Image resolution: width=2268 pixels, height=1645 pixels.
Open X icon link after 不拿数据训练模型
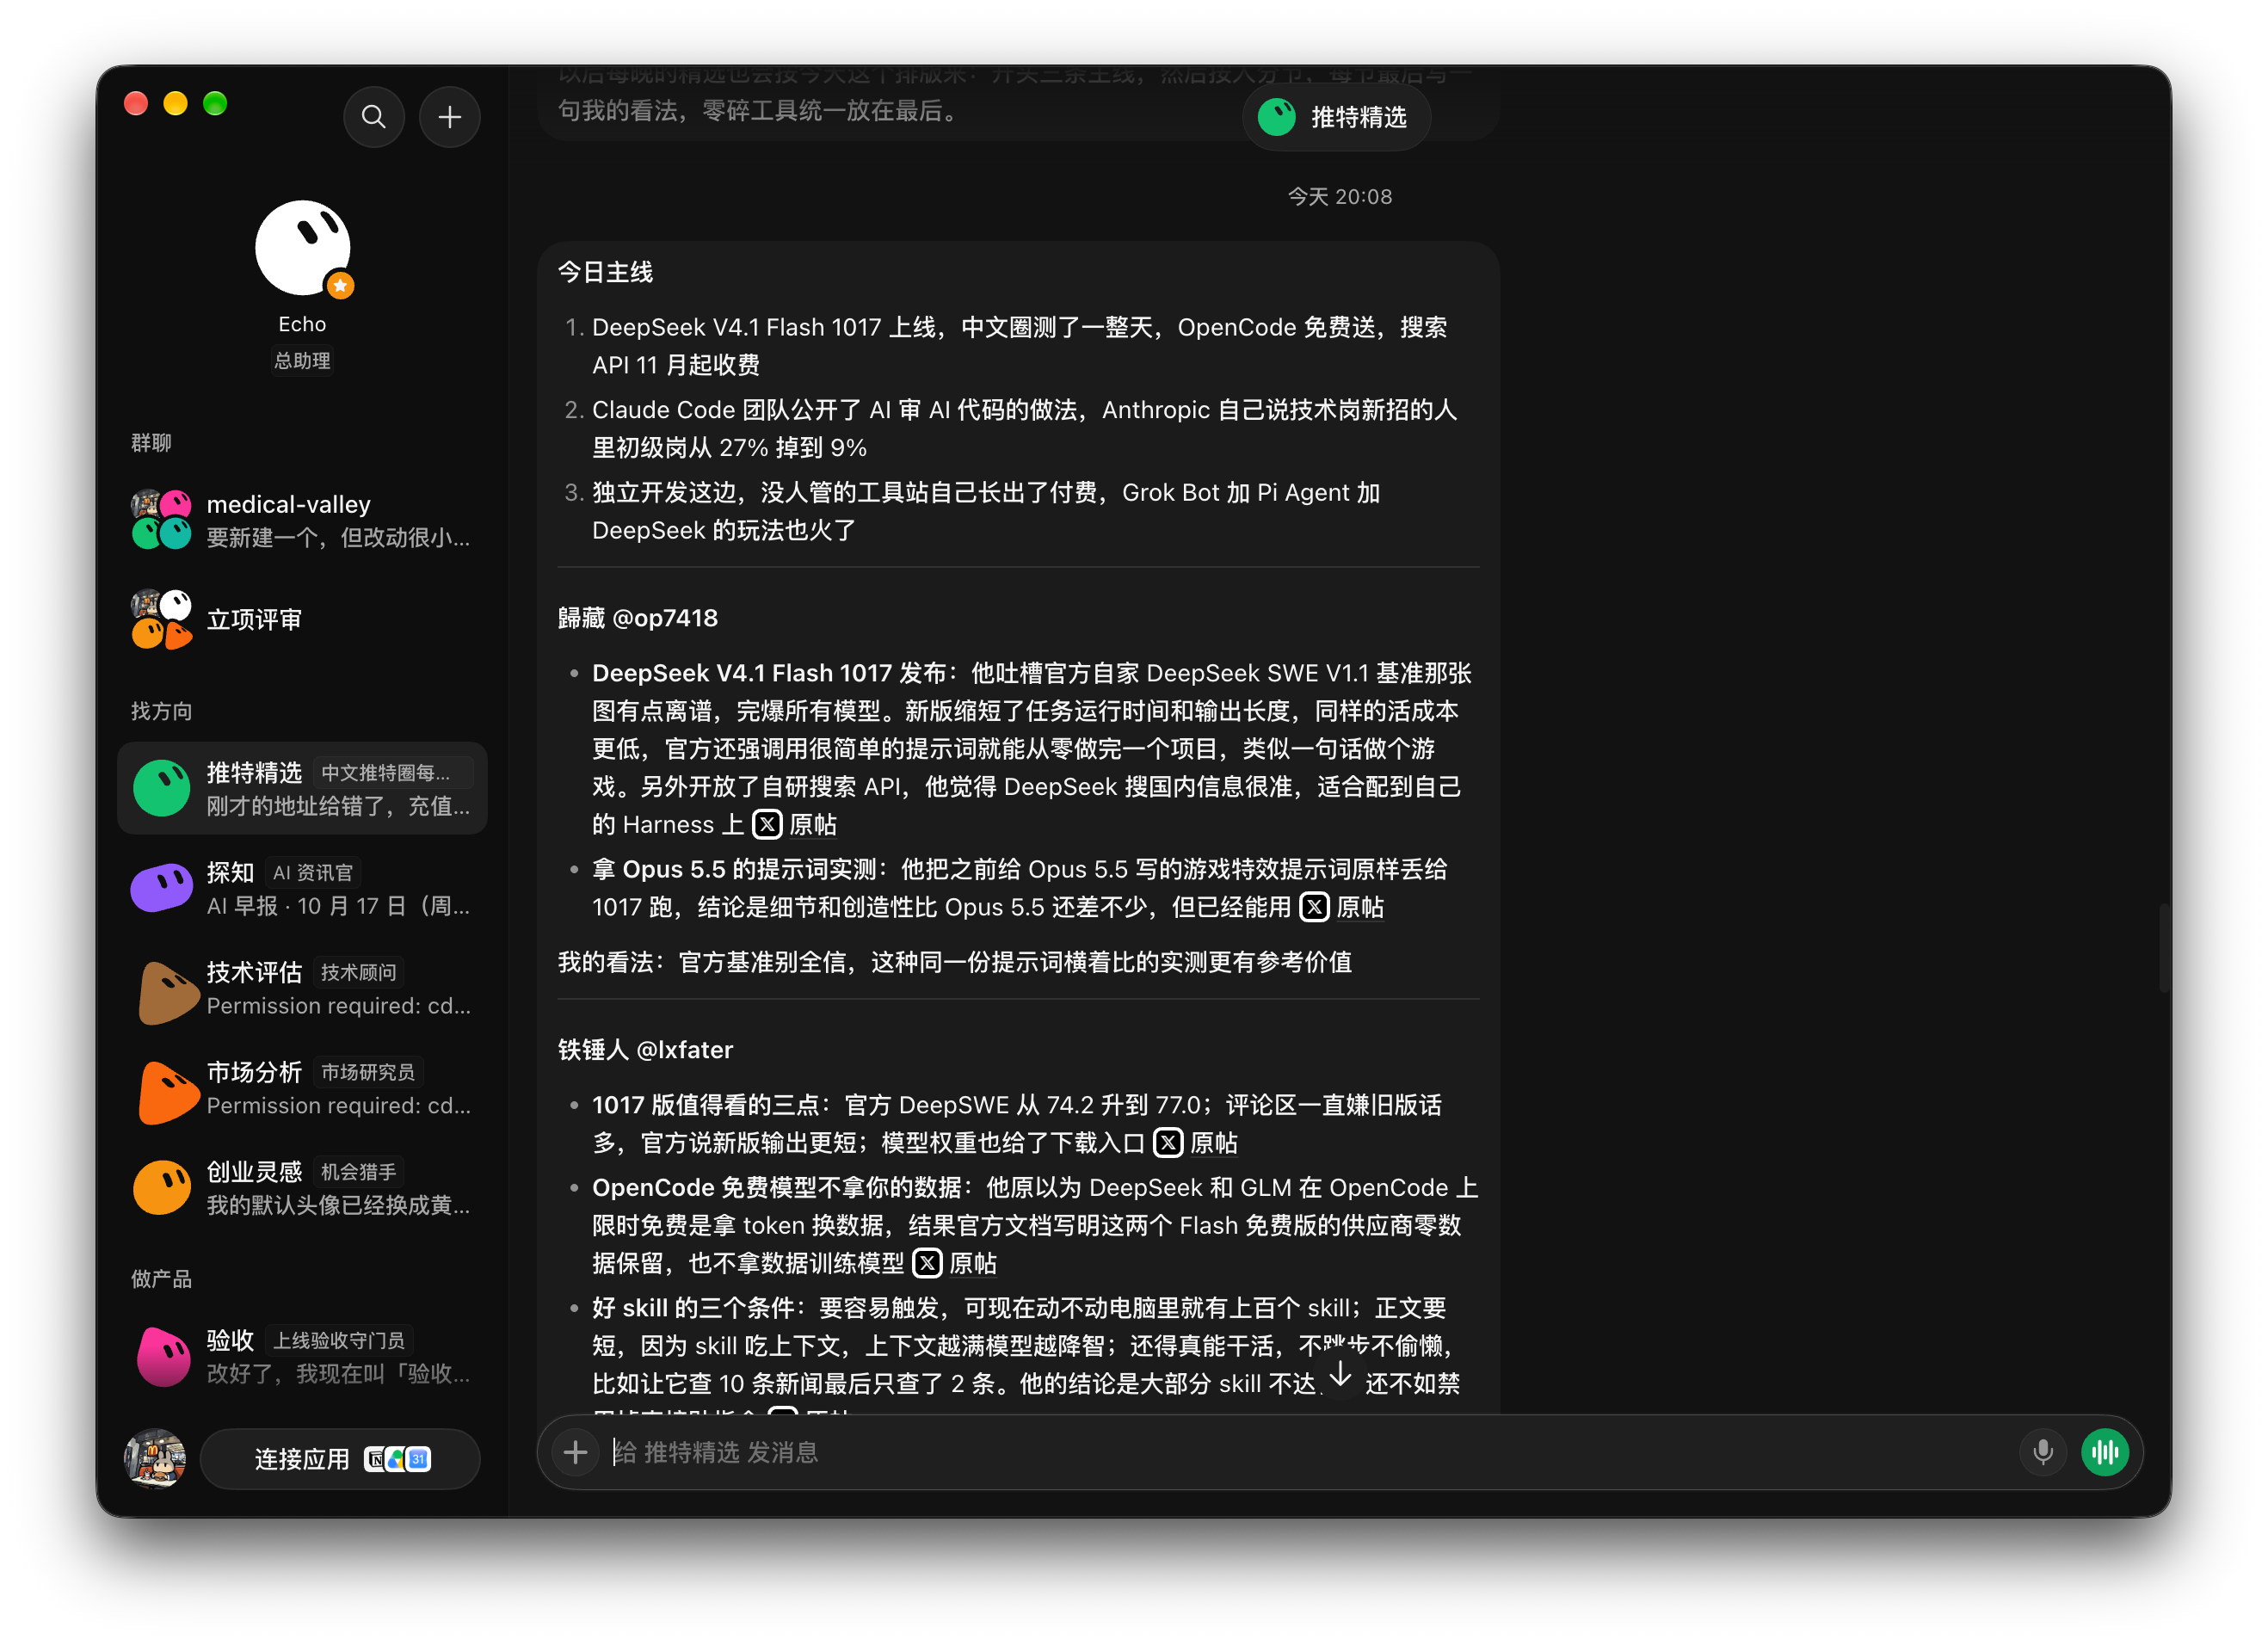[927, 1262]
